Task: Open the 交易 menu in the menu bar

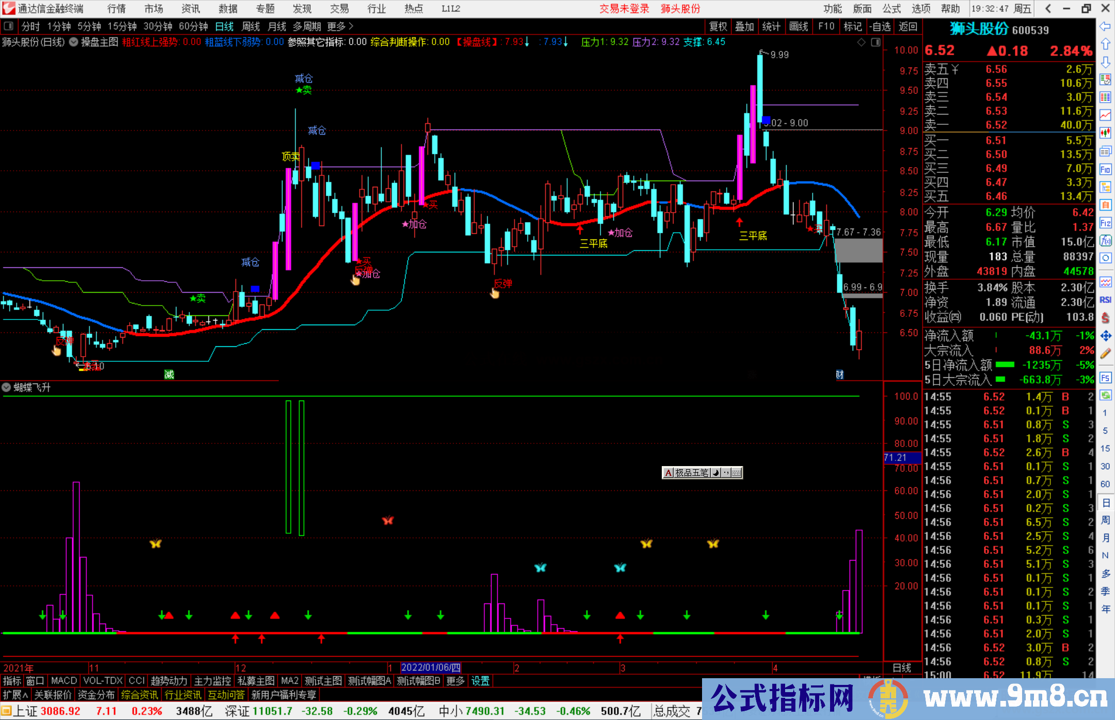Action: 339,8
